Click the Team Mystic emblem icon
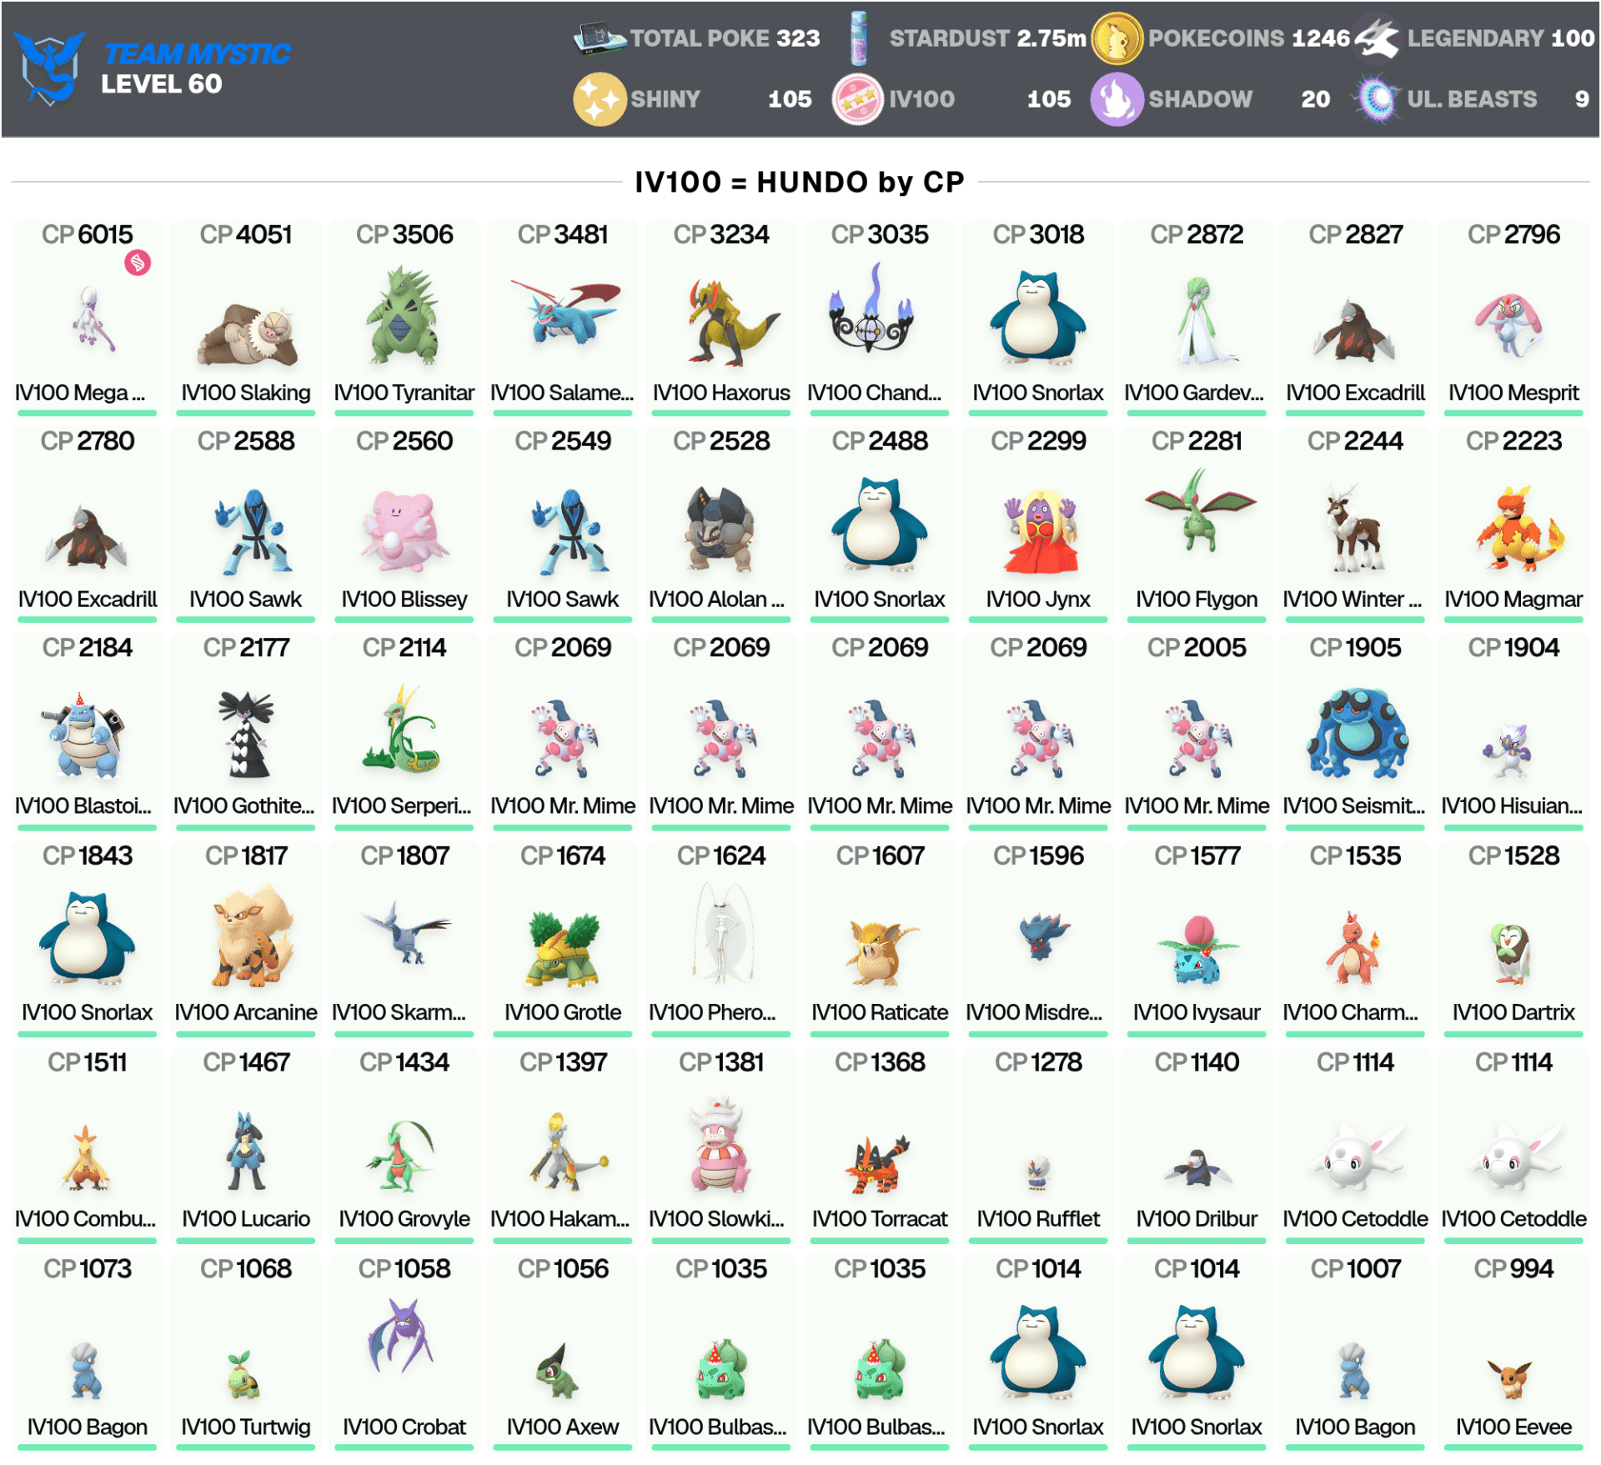Screen dimensions: 1601x1465 [x=50, y=68]
